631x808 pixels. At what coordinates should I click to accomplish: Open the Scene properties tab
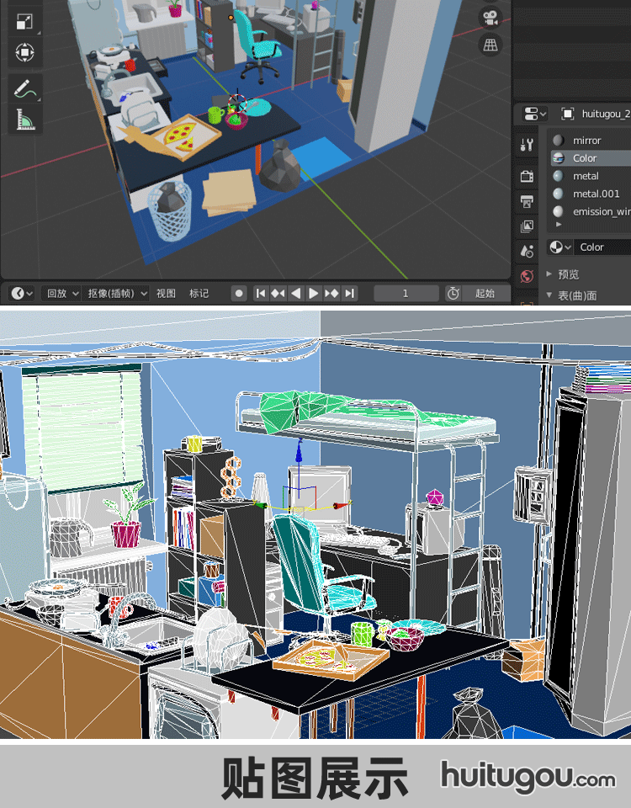coord(527,252)
